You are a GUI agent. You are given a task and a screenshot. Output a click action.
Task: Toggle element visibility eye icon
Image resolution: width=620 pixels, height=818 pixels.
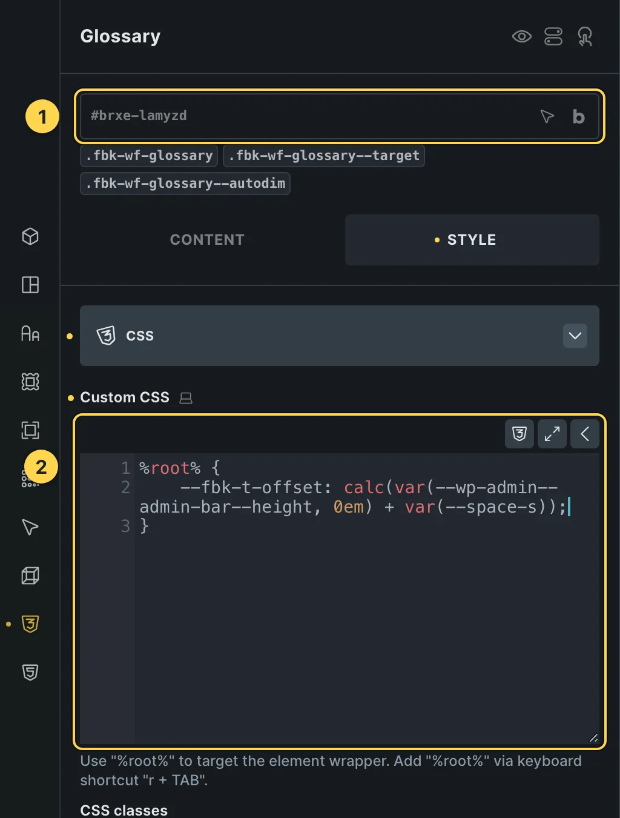click(x=521, y=36)
